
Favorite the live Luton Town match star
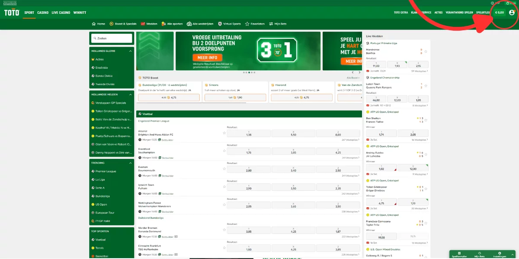tap(426, 85)
